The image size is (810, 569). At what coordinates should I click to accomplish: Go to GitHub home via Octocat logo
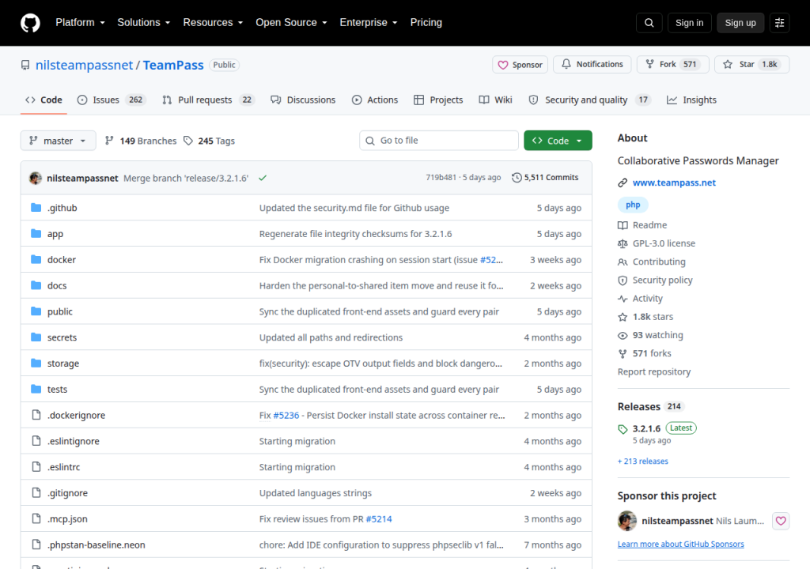[x=30, y=23]
